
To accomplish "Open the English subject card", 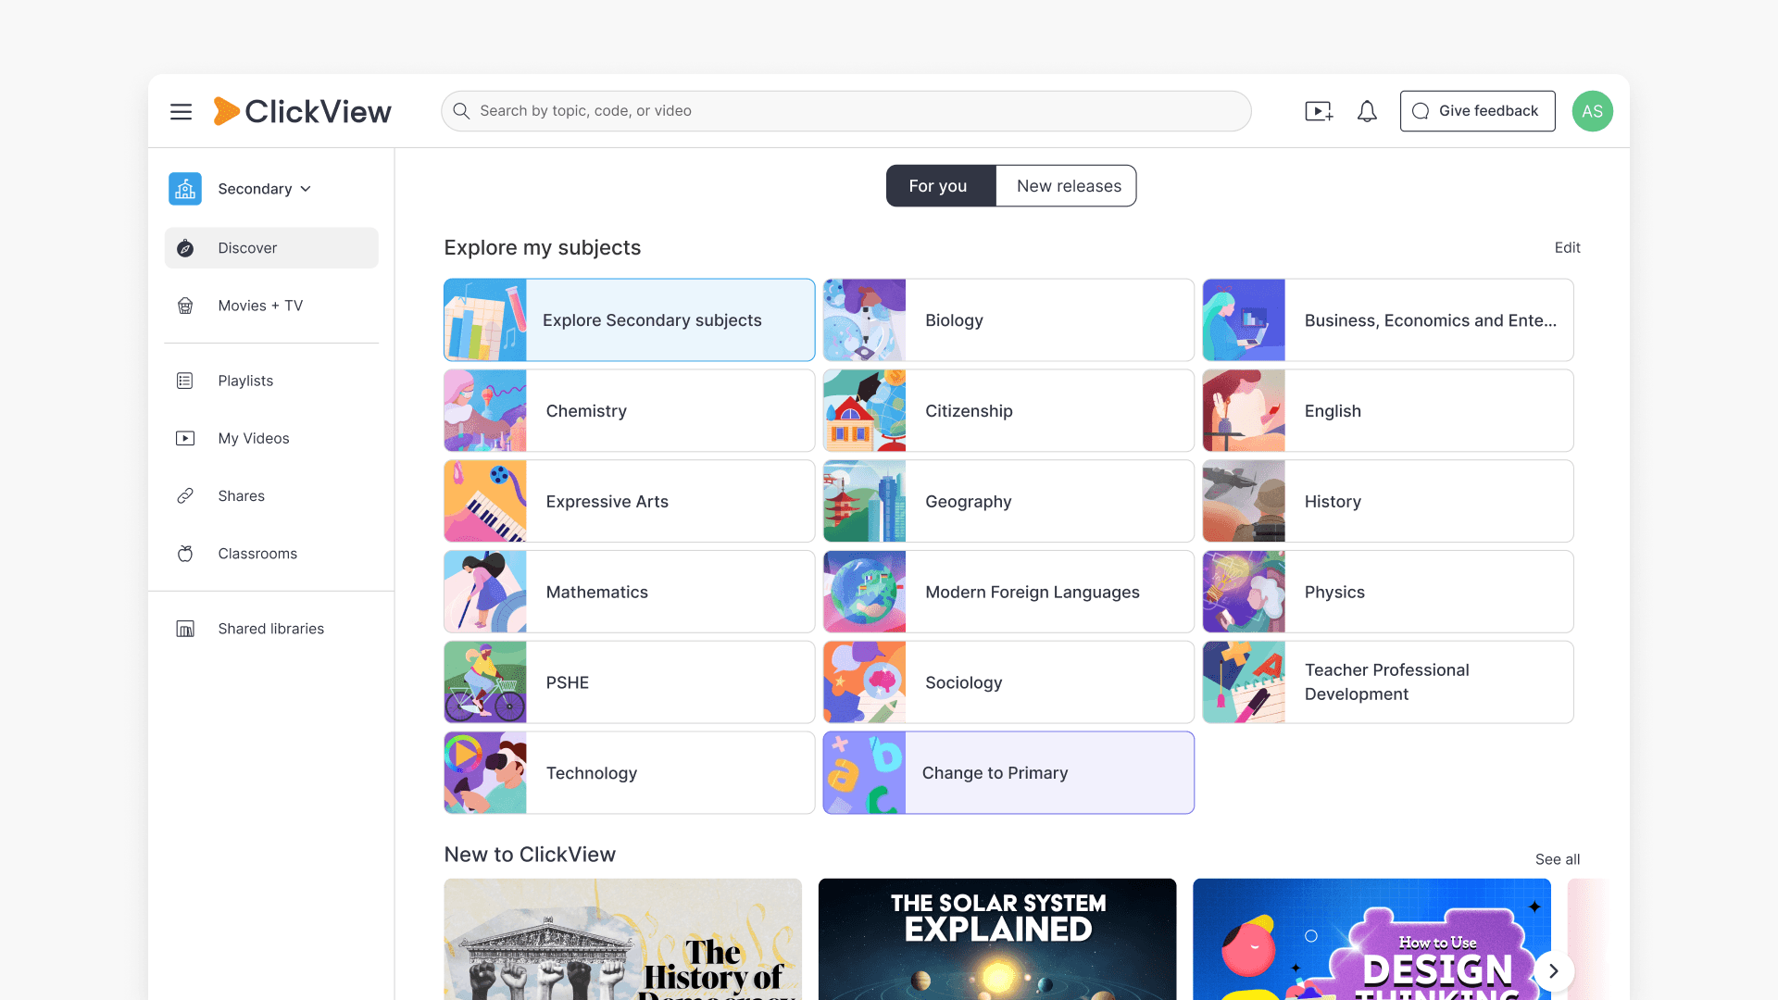I will click(1387, 411).
